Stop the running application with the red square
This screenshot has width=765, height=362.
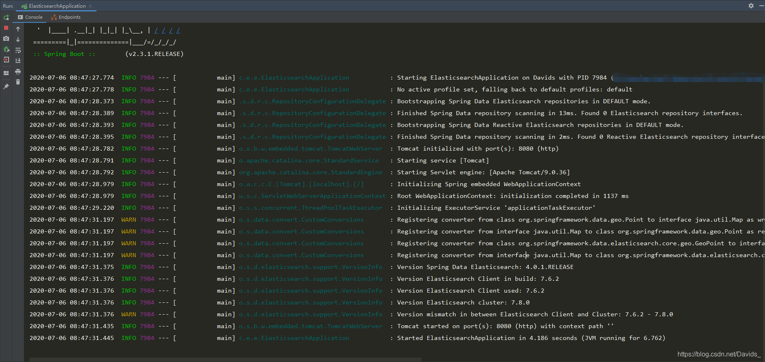click(x=6, y=28)
